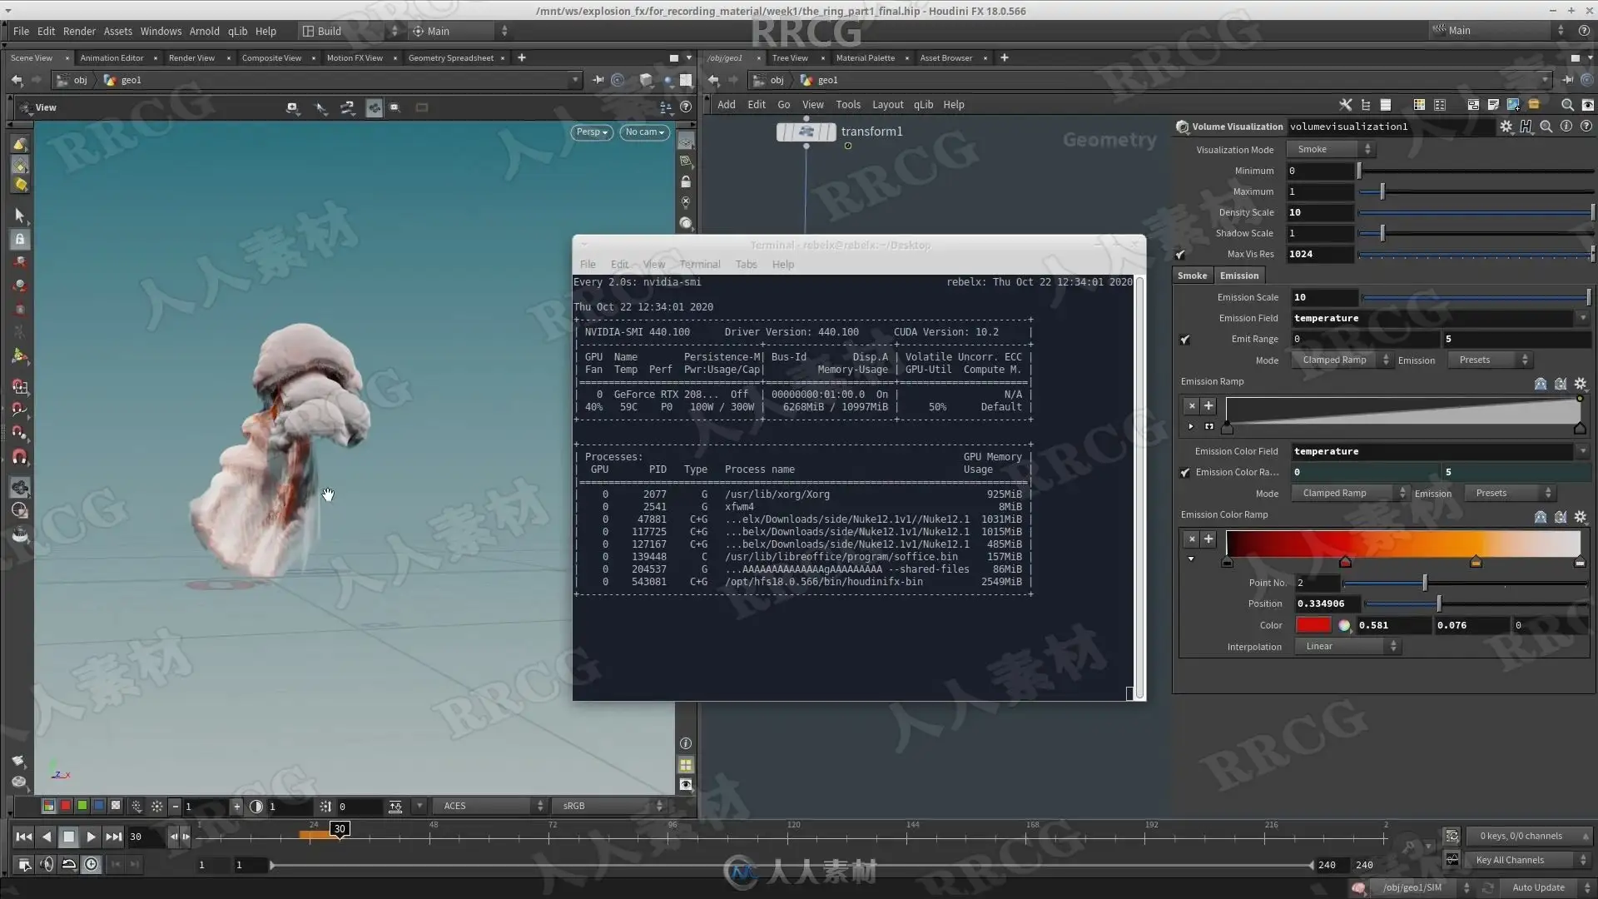Jump to the last frame

tap(114, 837)
